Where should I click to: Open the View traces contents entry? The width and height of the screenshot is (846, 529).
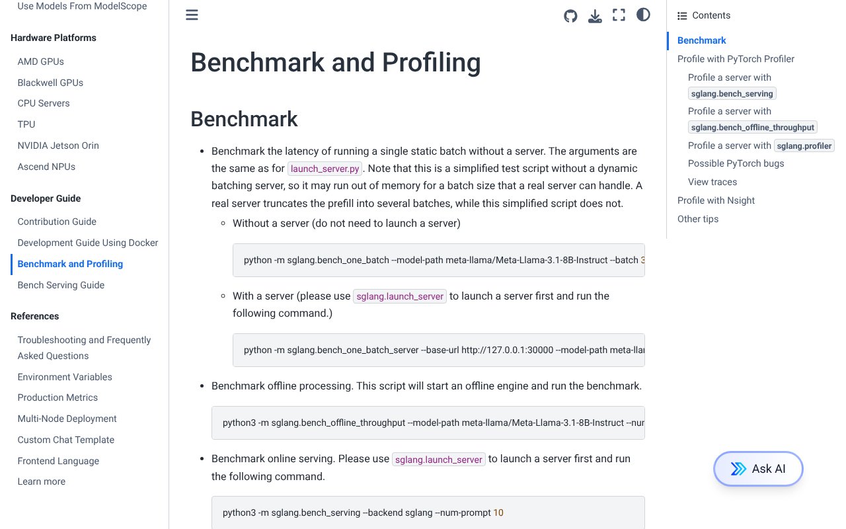(x=712, y=182)
